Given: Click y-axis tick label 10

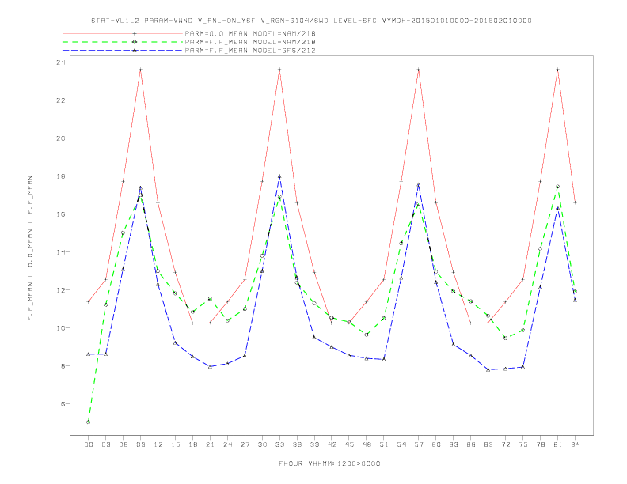Looking at the screenshot, I should tap(60, 328).
